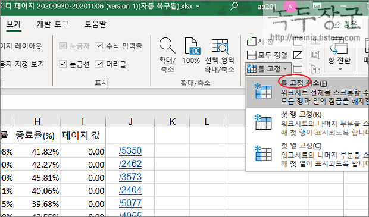This screenshot has width=369, height=217.
Task: Click the Freeze Top Row icon
Action: point(263,122)
